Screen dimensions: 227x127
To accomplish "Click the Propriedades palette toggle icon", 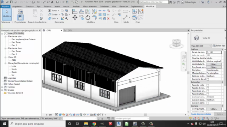I will [20, 17].
